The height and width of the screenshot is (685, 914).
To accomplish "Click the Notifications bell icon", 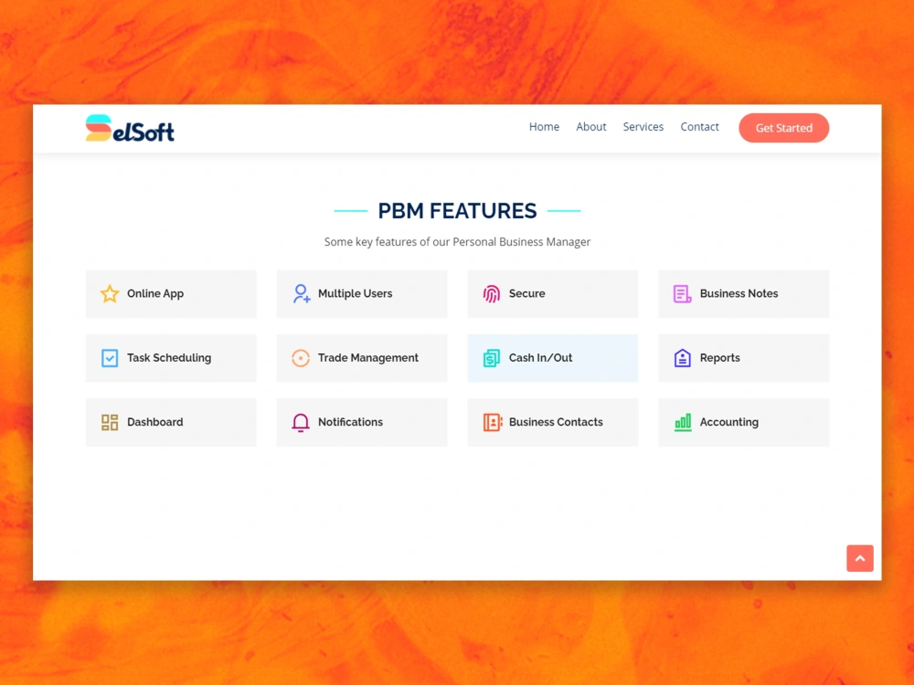I will point(301,422).
